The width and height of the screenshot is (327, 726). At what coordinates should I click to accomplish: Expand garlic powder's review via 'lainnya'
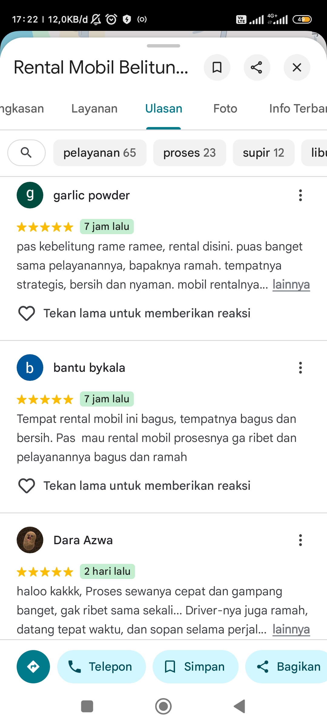coord(291,285)
